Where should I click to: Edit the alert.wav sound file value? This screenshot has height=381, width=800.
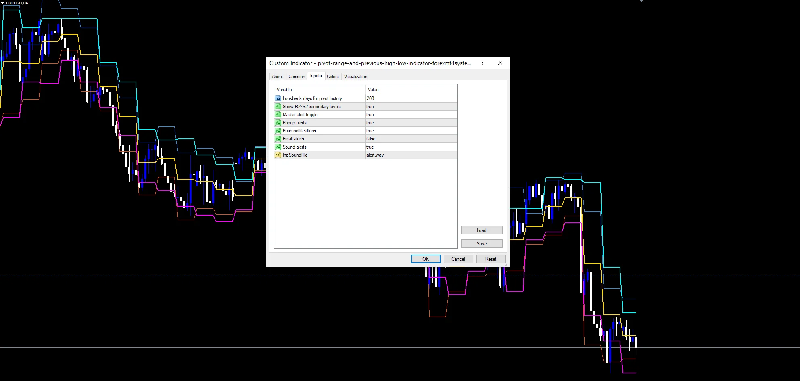click(x=411, y=155)
